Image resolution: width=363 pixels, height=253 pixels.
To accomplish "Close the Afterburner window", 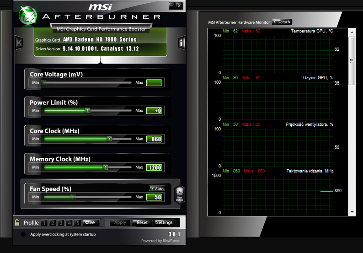I will [179, 6].
